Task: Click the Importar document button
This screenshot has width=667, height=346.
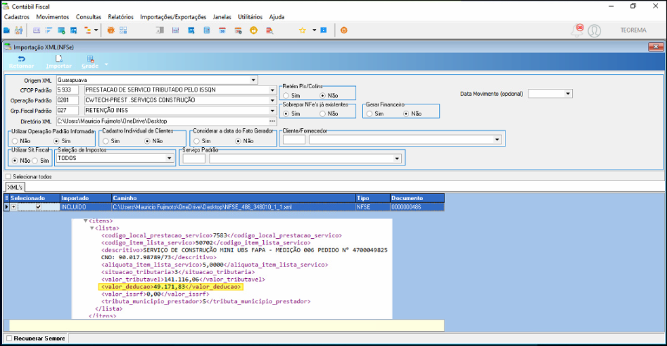Action: pyautogui.click(x=59, y=62)
